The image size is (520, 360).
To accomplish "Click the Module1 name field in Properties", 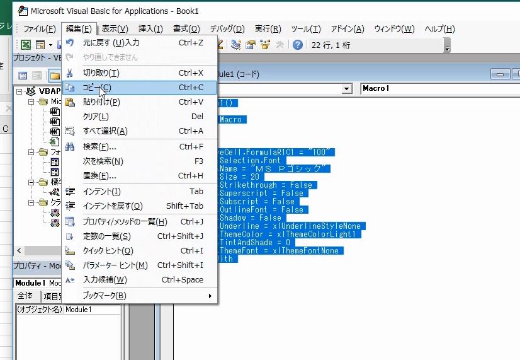I will tap(93, 310).
